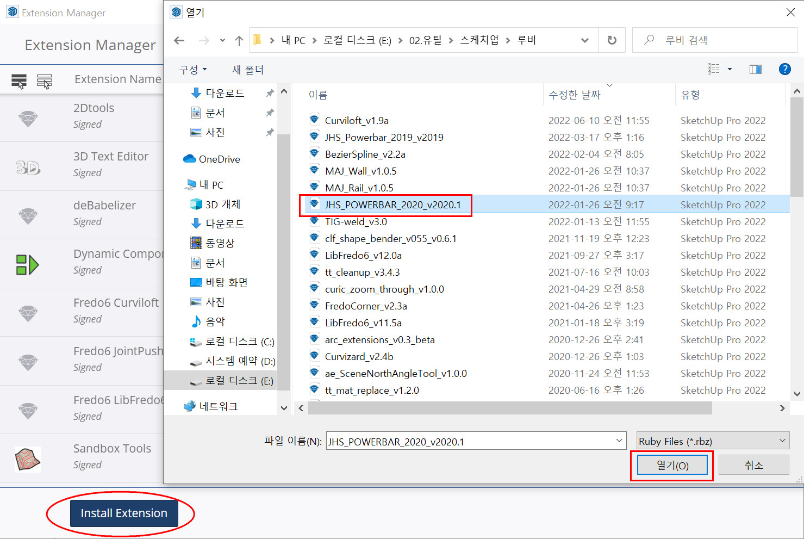Image resolution: width=804 pixels, height=539 pixels.
Task: Open recent locations dropdown chevron
Action: coord(222,40)
